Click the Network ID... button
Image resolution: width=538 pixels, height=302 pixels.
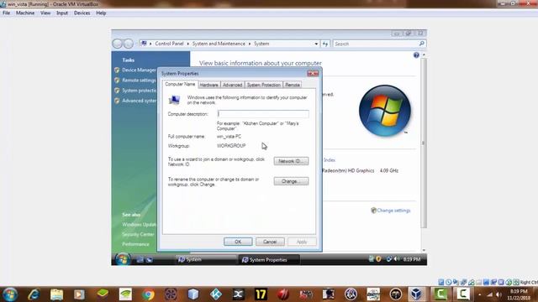[x=291, y=161]
